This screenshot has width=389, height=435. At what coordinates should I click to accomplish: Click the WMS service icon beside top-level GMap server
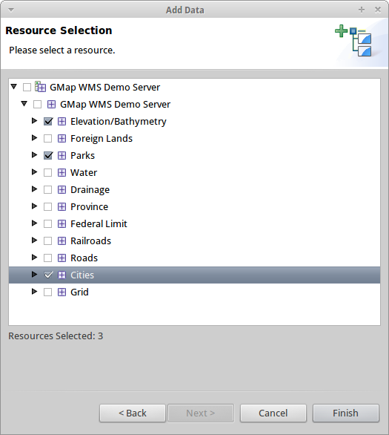pos(41,87)
